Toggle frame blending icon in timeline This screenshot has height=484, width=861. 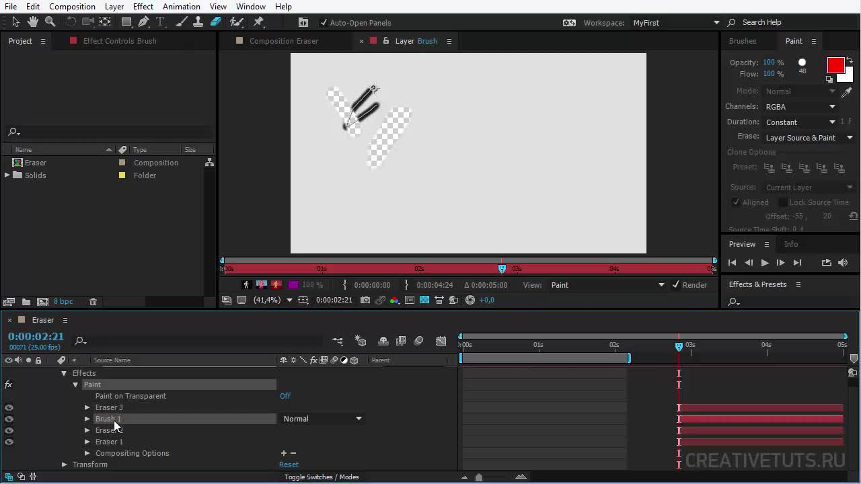point(401,341)
